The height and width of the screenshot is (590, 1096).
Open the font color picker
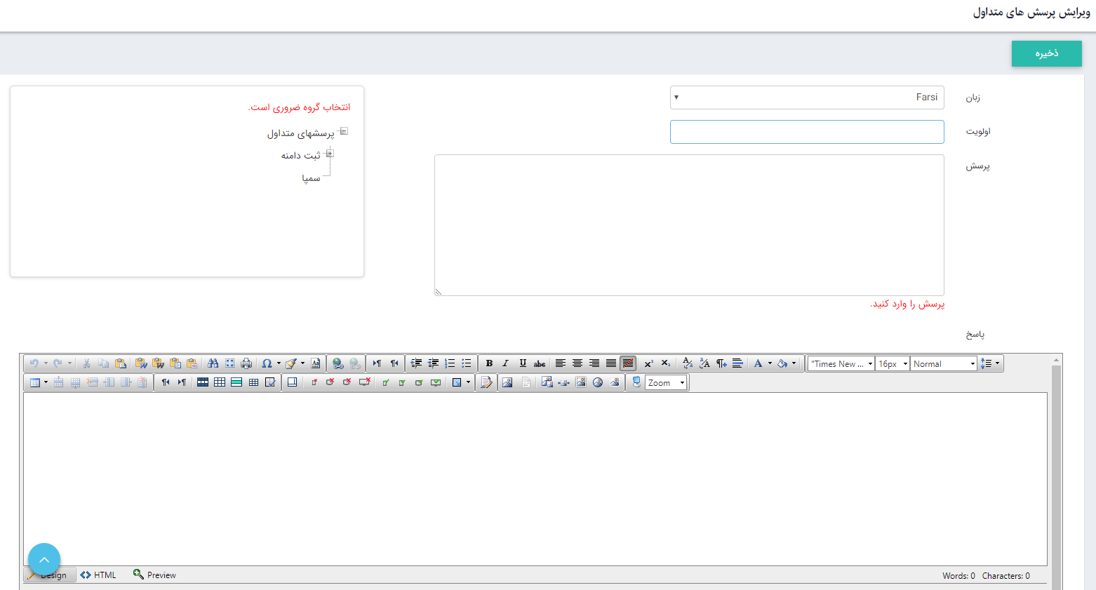[758, 363]
